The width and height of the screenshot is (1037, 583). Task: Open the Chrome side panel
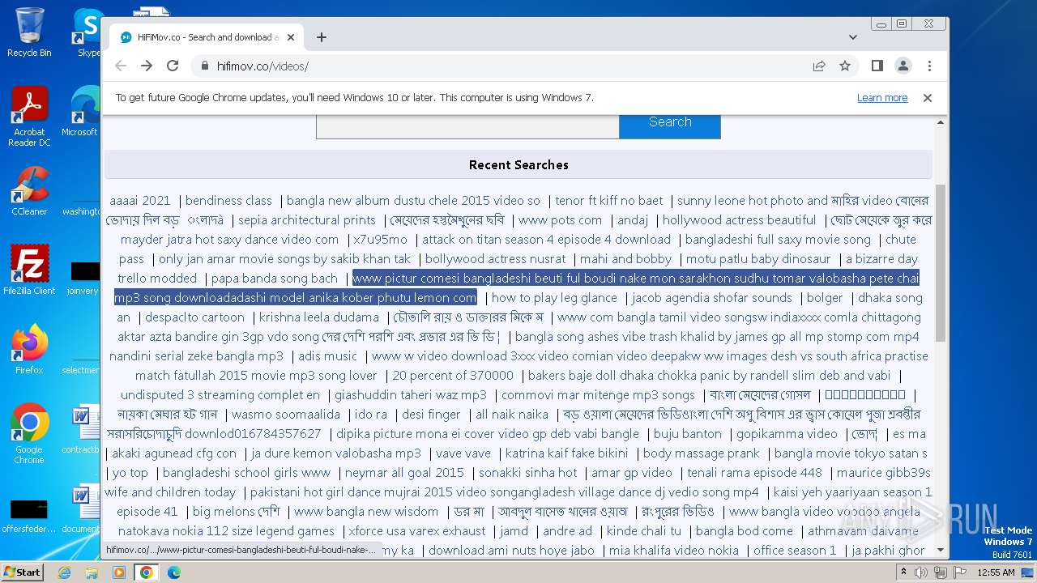pyautogui.click(x=877, y=66)
